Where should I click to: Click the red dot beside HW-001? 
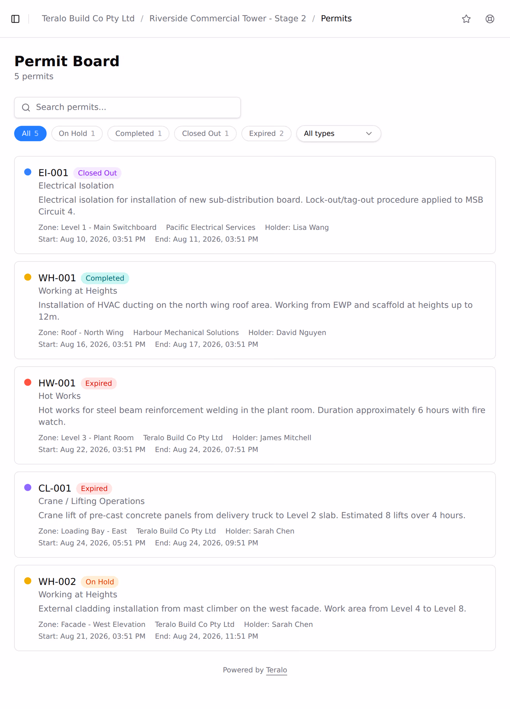28,382
